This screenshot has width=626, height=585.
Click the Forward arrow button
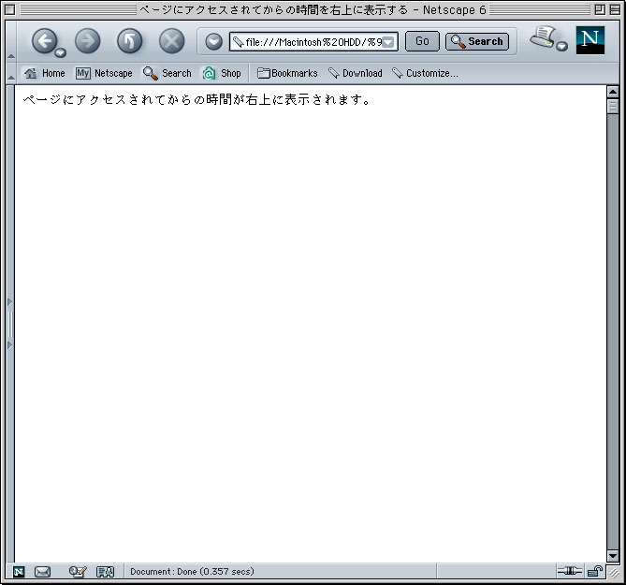tap(87, 41)
